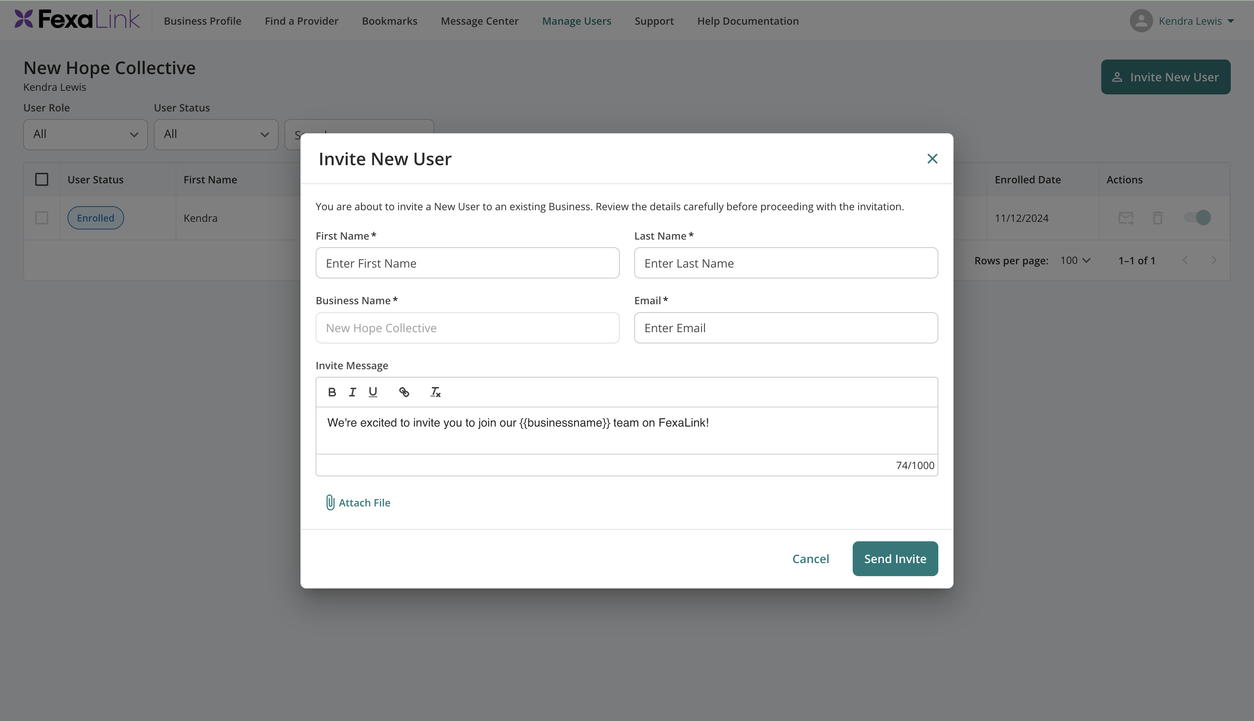Apply bold formatting in invite message
Screen dimensions: 1254x721
(332, 392)
